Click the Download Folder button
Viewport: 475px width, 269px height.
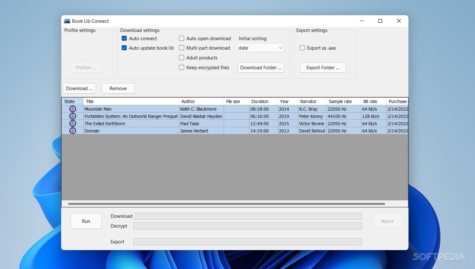tap(261, 68)
